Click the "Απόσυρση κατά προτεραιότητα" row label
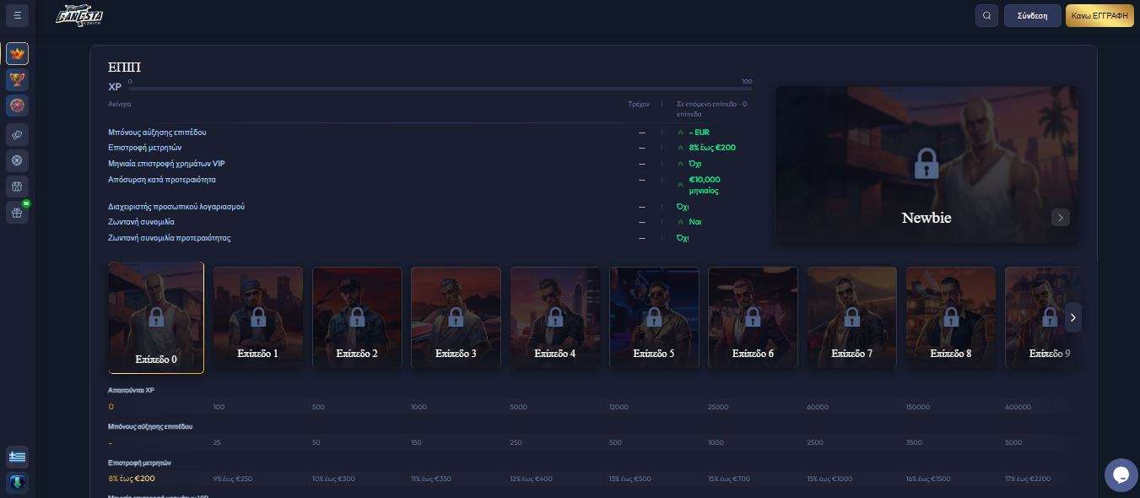 162,180
